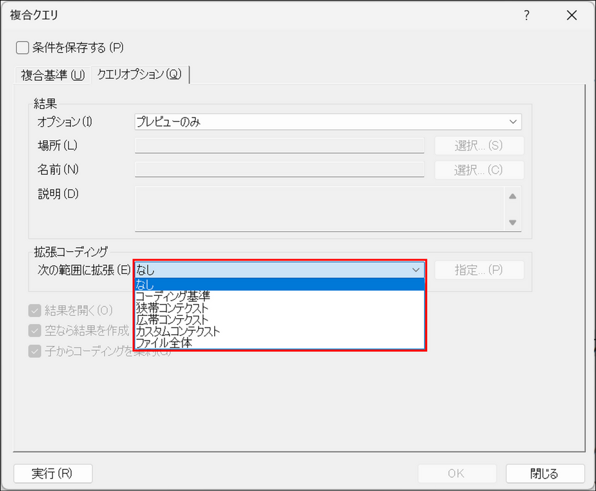Viewport: 596px width, 491px height.
Task: Enable the 条件を保存する checkbox
Action: coord(22,48)
